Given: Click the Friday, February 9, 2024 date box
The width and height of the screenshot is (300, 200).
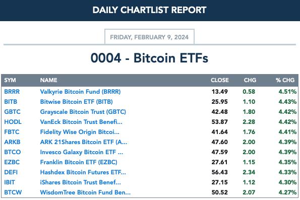Looking at the screenshot, I should [x=149, y=37].
